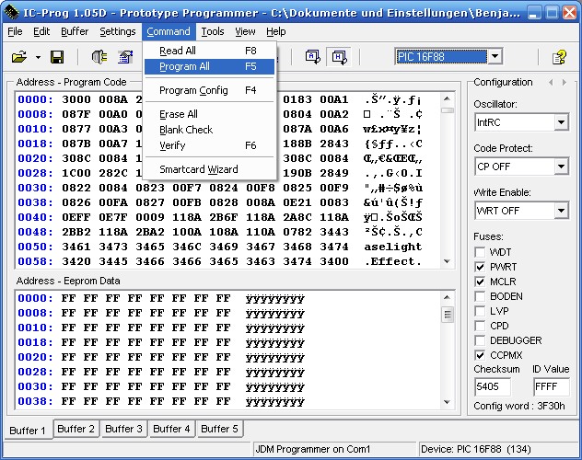
Task: Click Program Code scrollbar down arrow
Action: click(448, 261)
